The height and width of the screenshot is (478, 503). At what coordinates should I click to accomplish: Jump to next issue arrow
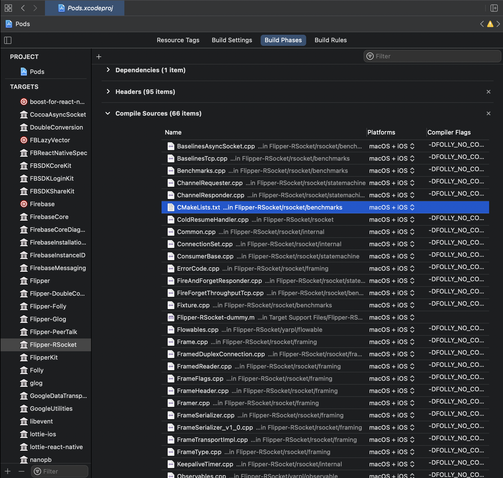click(x=498, y=24)
